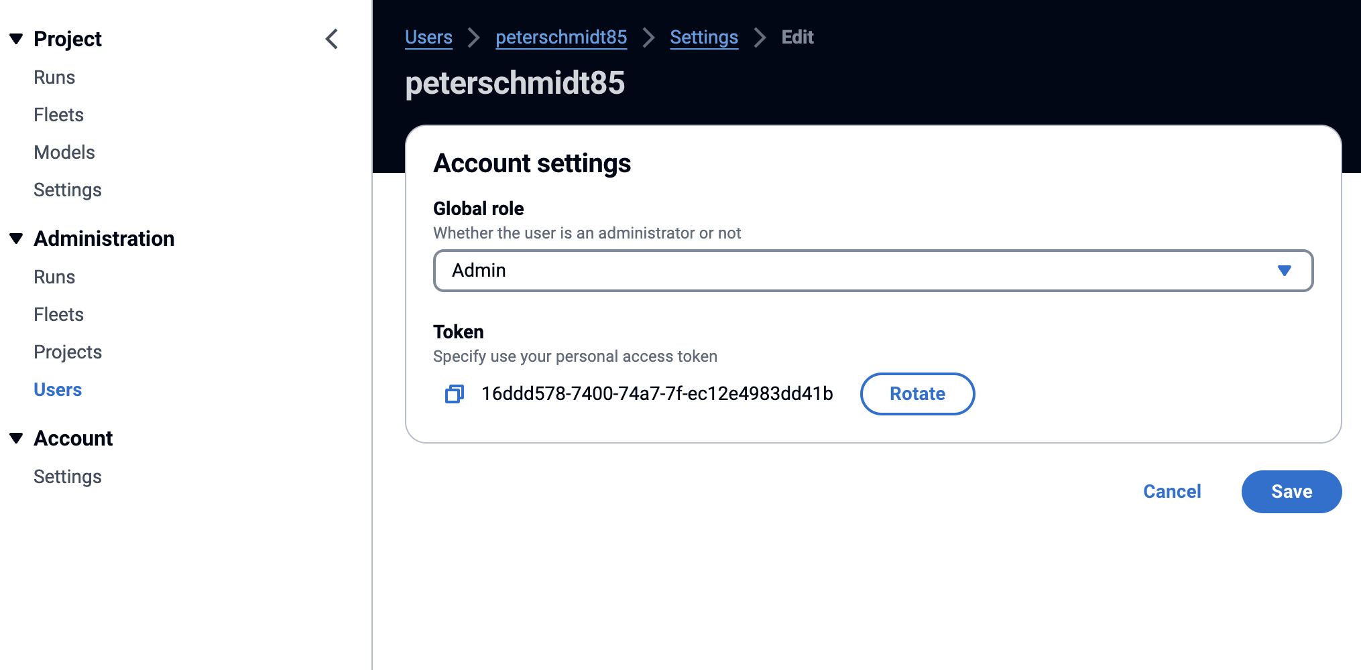Open Projects under Administration
This screenshot has width=1361, height=670.
pos(68,352)
